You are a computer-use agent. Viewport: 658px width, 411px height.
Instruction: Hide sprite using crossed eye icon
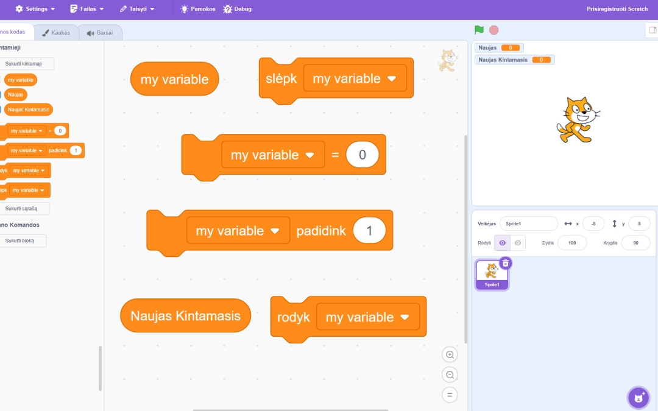pyautogui.click(x=518, y=243)
